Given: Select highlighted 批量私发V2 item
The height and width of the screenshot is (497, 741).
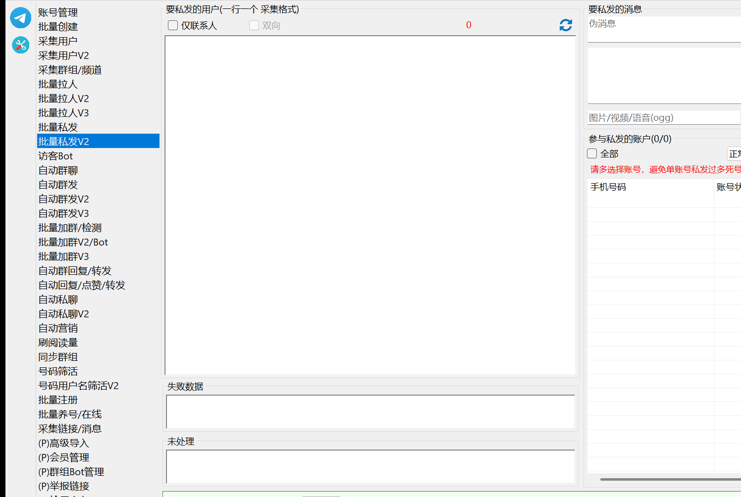Looking at the screenshot, I should point(98,142).
